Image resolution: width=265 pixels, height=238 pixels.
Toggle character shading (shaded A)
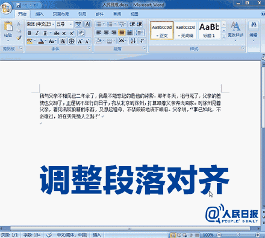coord(63,41)
